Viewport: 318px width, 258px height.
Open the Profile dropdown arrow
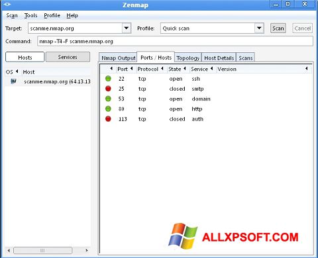coord(259,28)
